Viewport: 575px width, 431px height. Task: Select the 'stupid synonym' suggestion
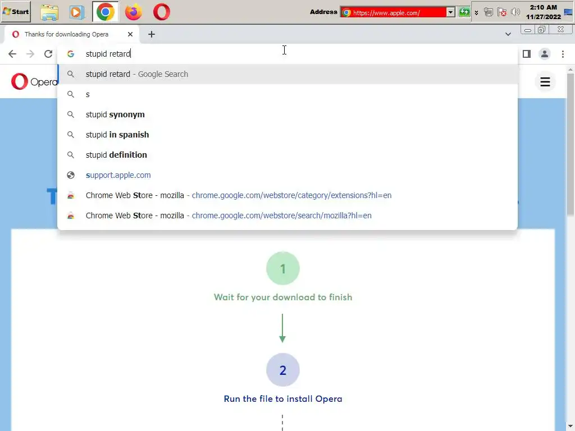pyautogui.click(x=287, y=114)
